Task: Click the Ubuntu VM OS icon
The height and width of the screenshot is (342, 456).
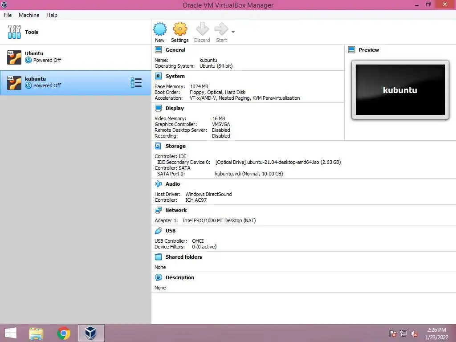Action: [x=14, y=57]
